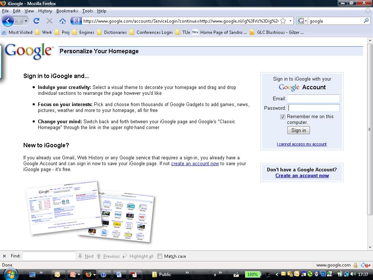Click Highlight all in the Find bar
Screen dimensions: 373x280
138,256
